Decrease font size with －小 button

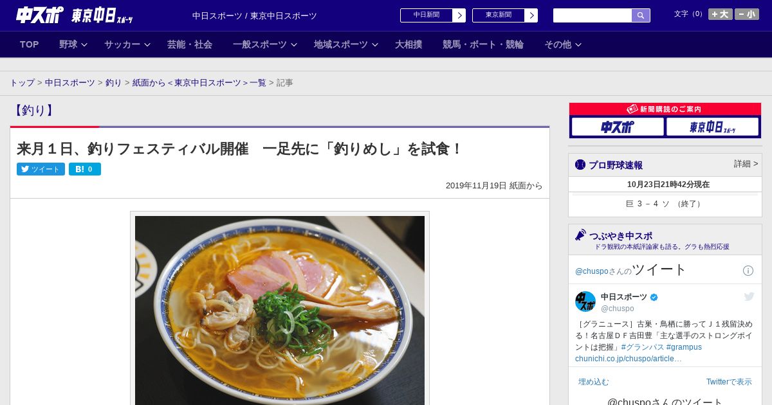747,14
